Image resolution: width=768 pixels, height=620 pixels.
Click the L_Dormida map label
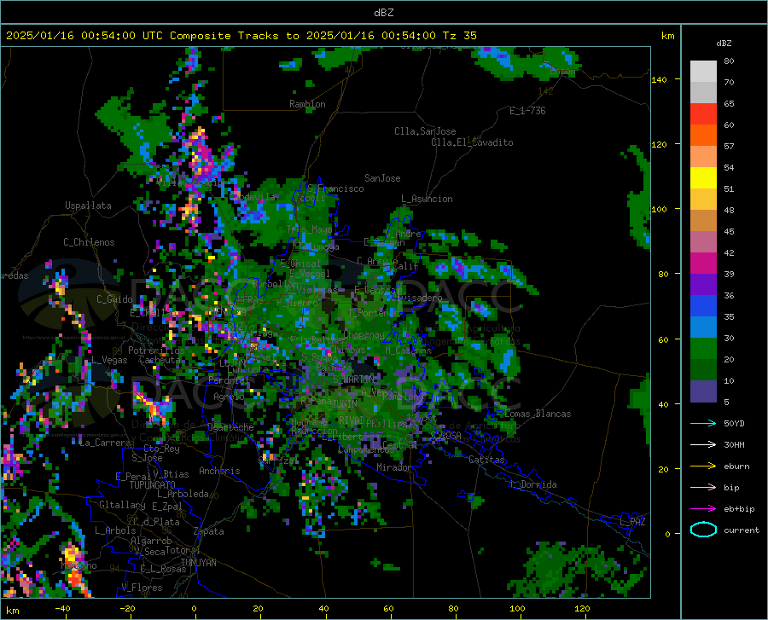pyautogui.click(x=532, y=484)
